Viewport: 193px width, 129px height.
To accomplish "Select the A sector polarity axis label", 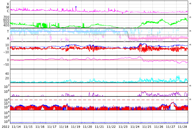I will tap(8, 39).
